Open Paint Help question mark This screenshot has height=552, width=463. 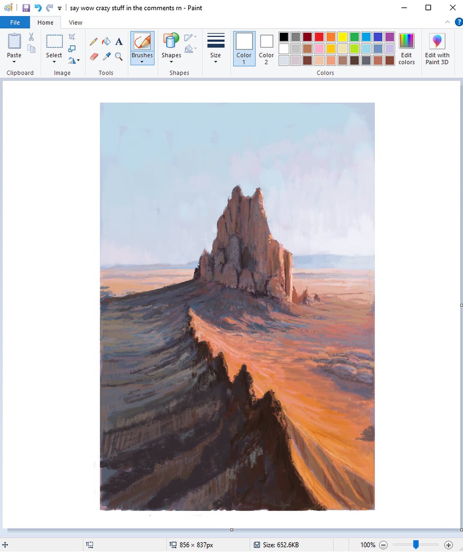[459, 22]
